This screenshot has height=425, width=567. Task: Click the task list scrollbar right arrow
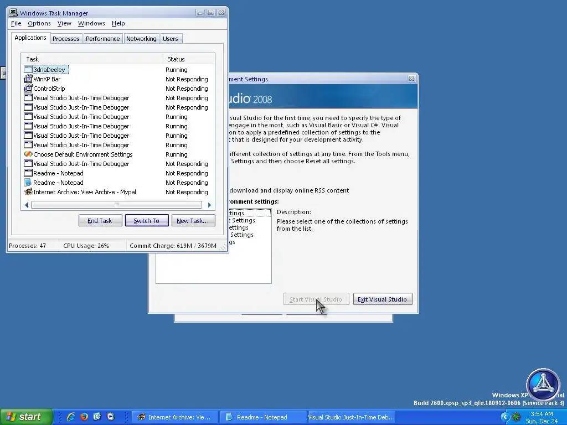(209, 205)
